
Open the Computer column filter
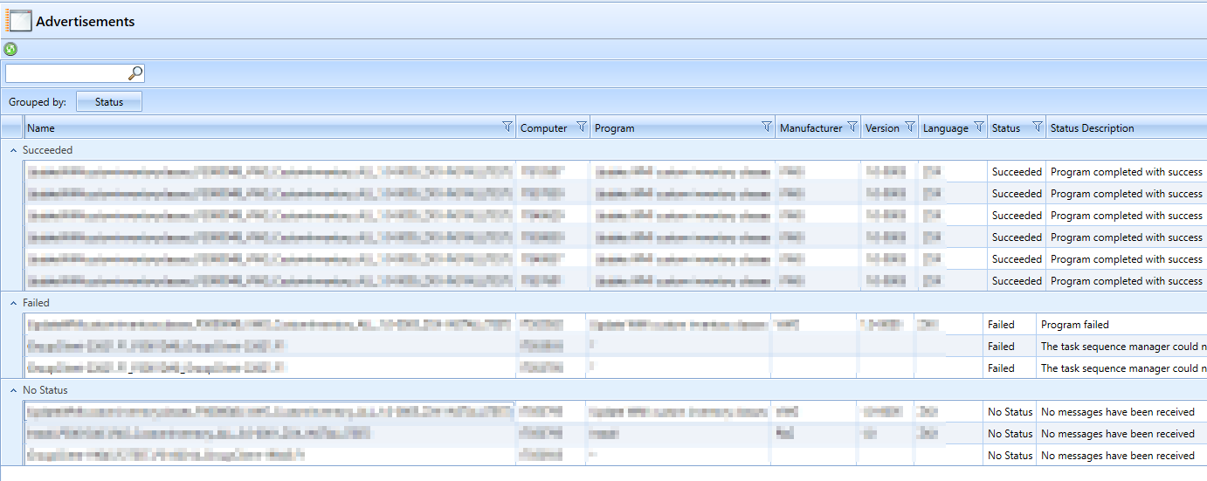coord(582,127)
